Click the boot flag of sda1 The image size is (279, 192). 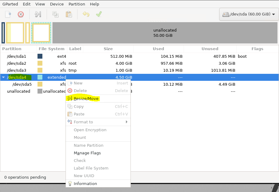click(x=242, y=57)
